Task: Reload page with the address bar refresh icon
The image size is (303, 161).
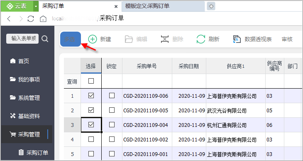Action: click(31, 19)
